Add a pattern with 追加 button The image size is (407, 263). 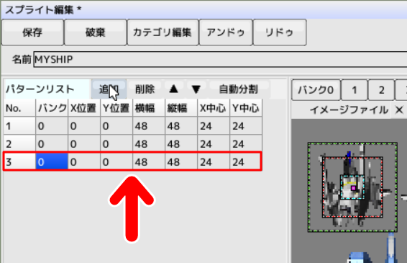point(109,89)
